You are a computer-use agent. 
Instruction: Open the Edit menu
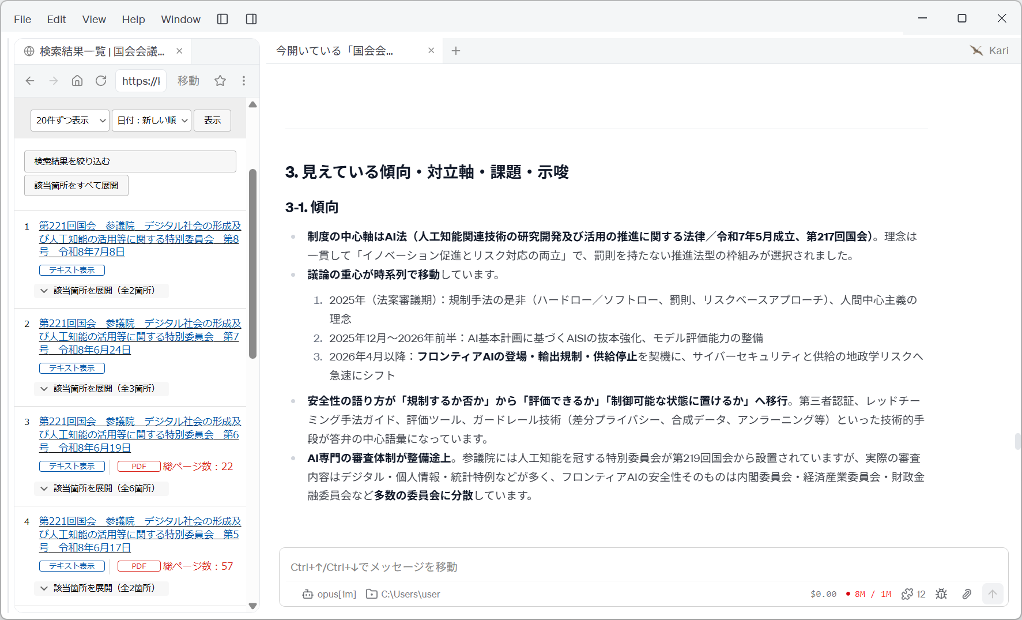(56, 19)
